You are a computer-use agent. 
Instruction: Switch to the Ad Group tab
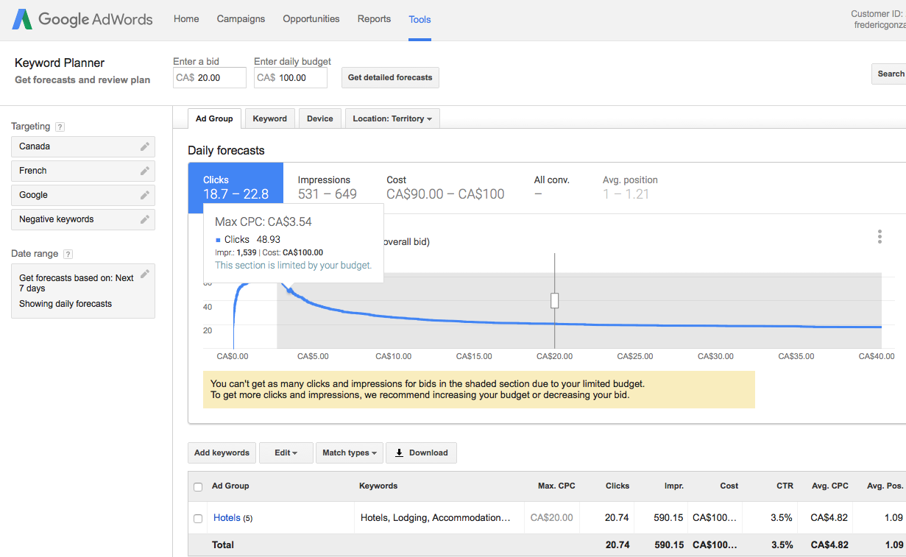pyautogui.click(x=214, y=118)
